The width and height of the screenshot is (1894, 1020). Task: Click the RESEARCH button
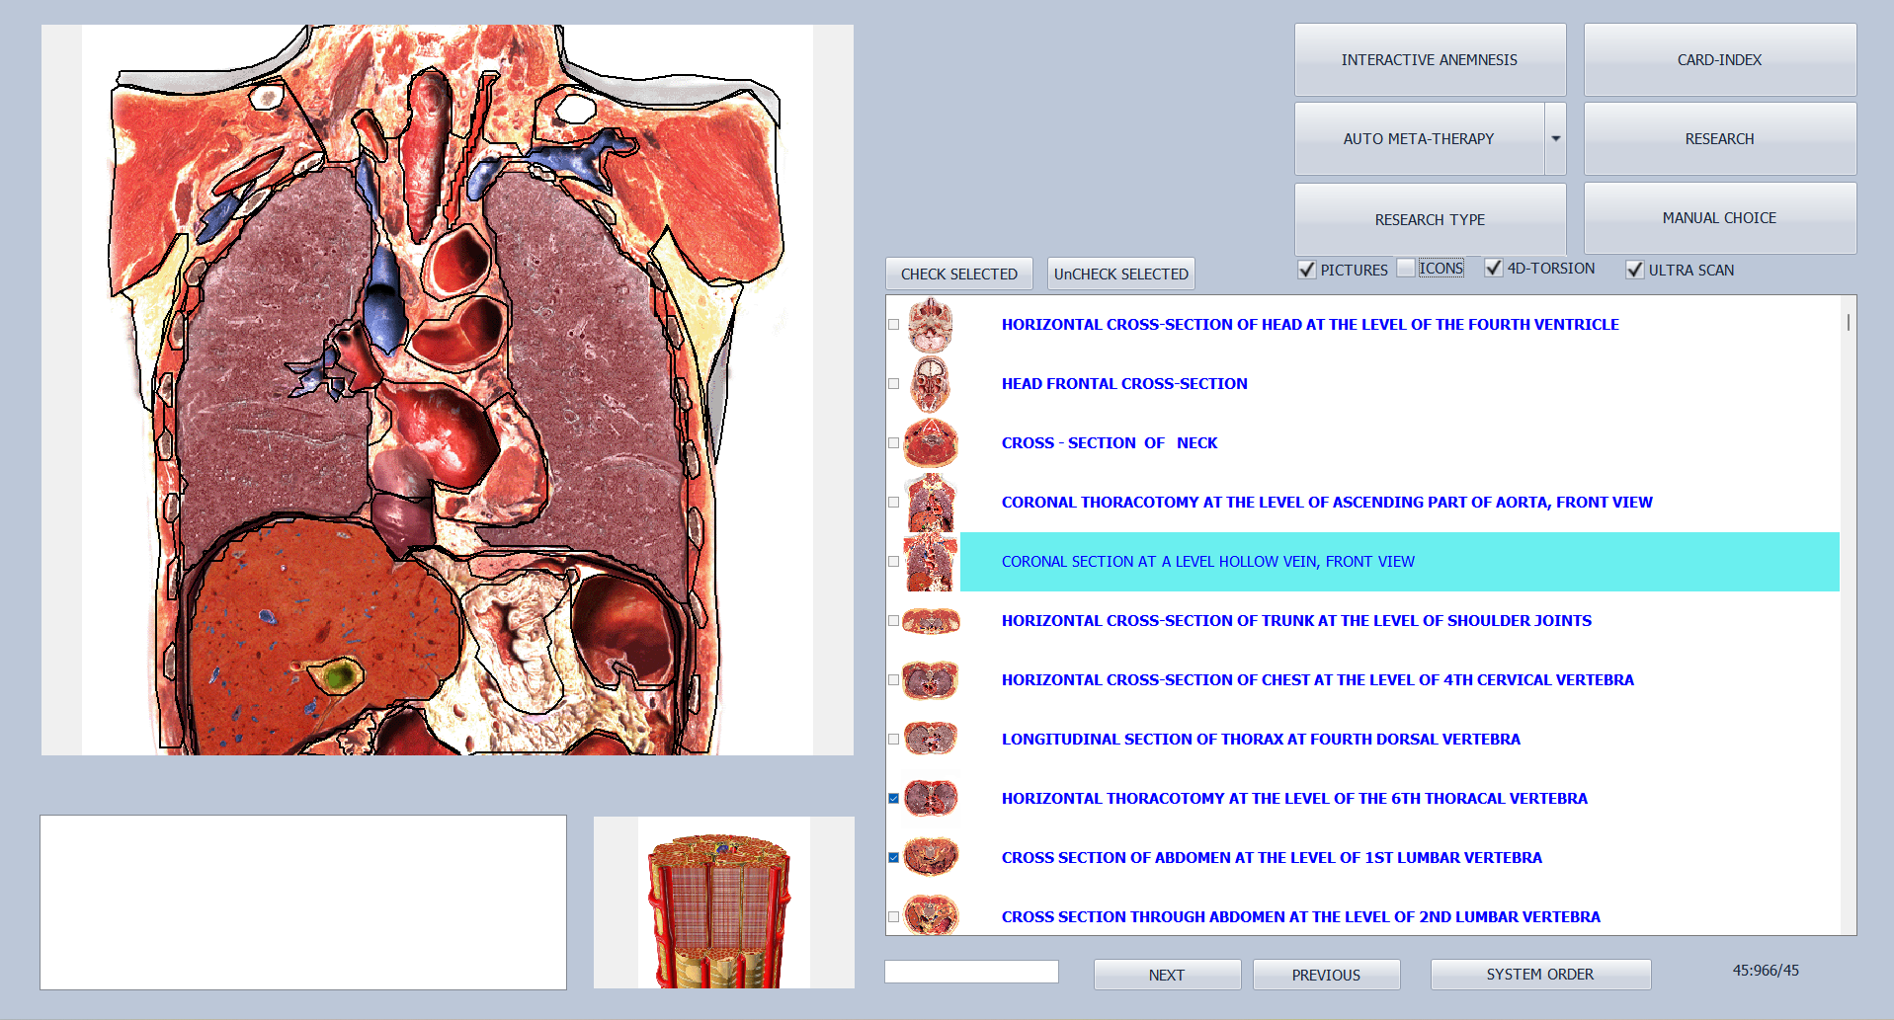tap(1719, 139)
